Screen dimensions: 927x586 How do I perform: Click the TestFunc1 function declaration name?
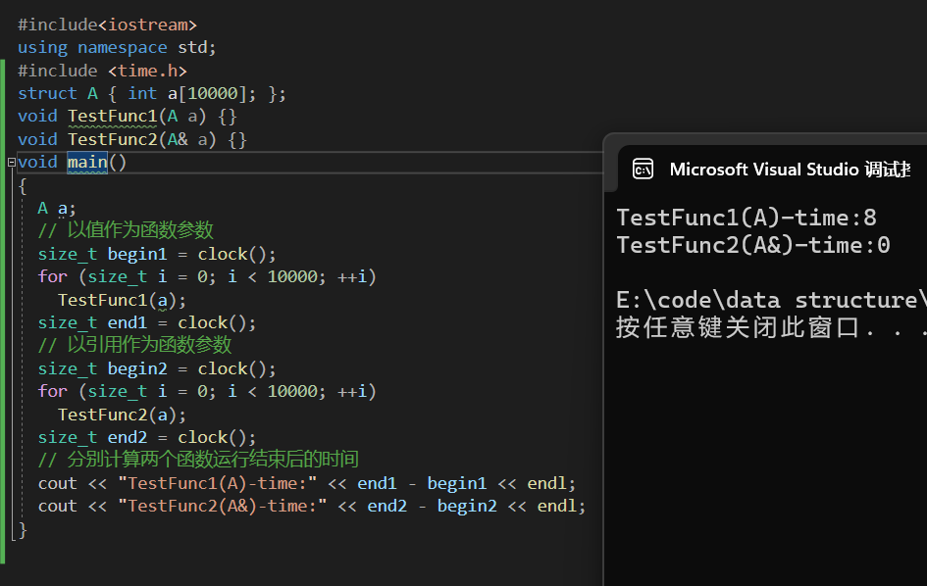point(113,117)
